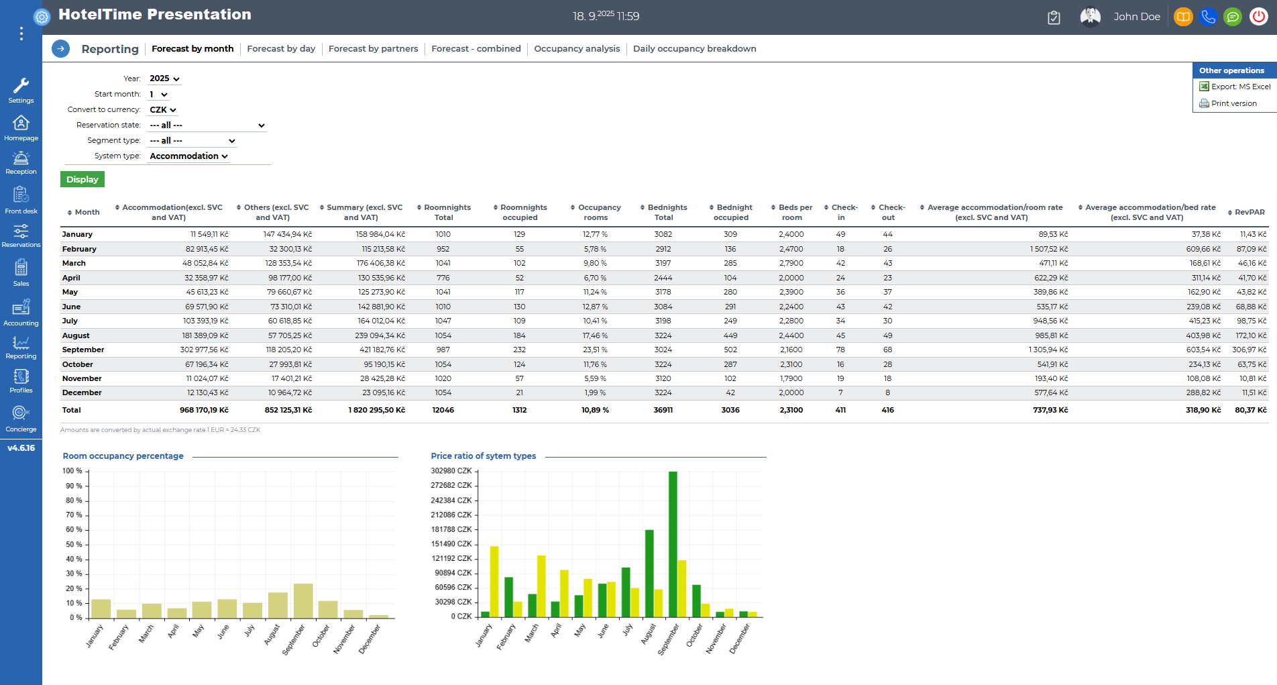Open the clipboard tasks icon
Viewport: 1277px width, 685px height.
coord(1054,17)
